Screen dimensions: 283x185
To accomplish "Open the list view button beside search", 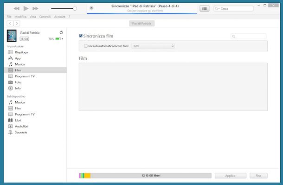I will (x=204, y=9).
